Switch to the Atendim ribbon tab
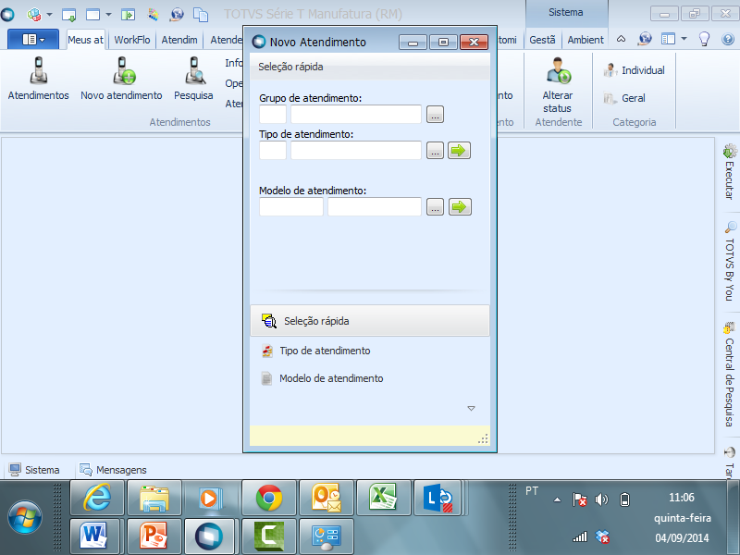The image size is (740, 555). point(179,40)
